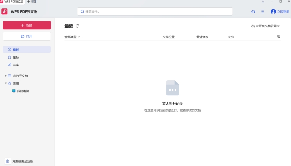This screenshot has height=166, width=291.
Task: Click 立即登录 to sign in
Action: coord(283,11)
